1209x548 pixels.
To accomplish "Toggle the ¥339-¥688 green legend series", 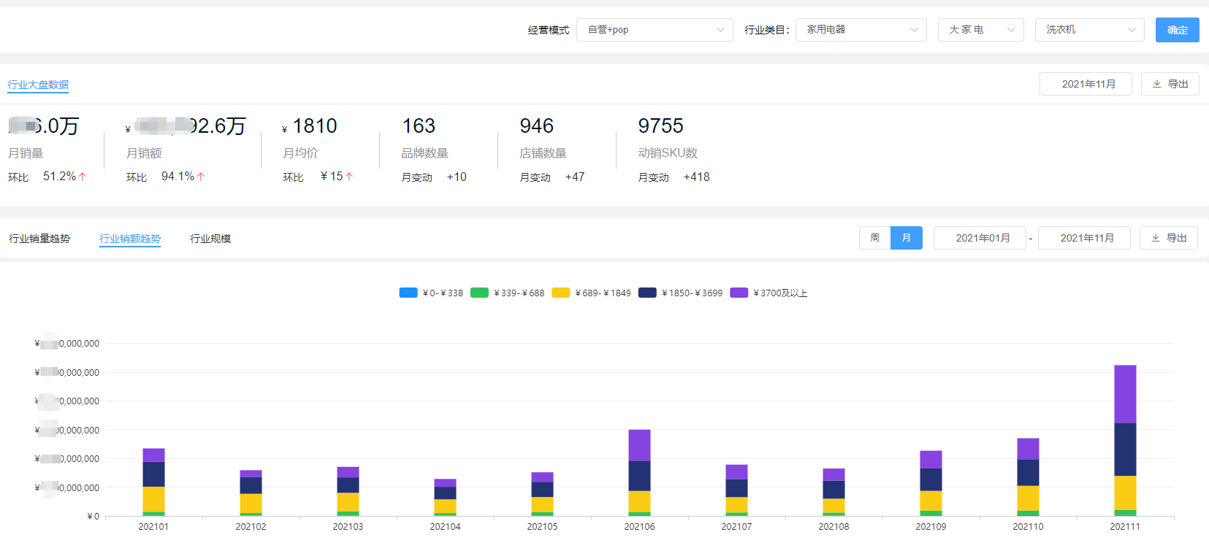I will [508, 293].
